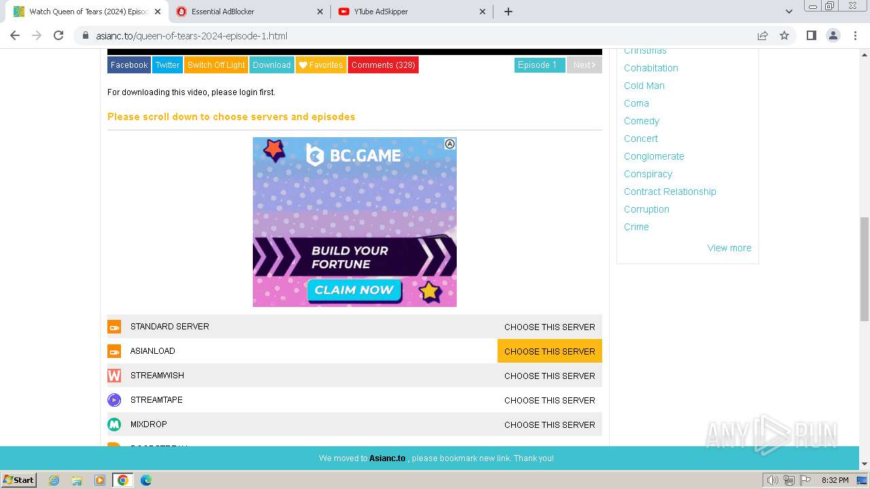Open the site info lock icon
The height and width of the screenshot is (489, 870).
point(86,35)
